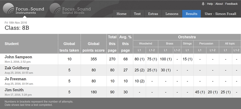
Task: Click the Avg. % this page header
Action: point(125,44)
